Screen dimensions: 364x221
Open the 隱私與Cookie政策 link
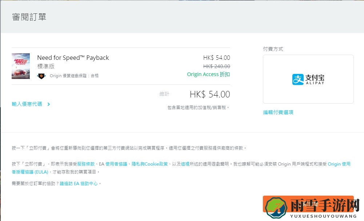pyautogui.click(x=149, y=164)
